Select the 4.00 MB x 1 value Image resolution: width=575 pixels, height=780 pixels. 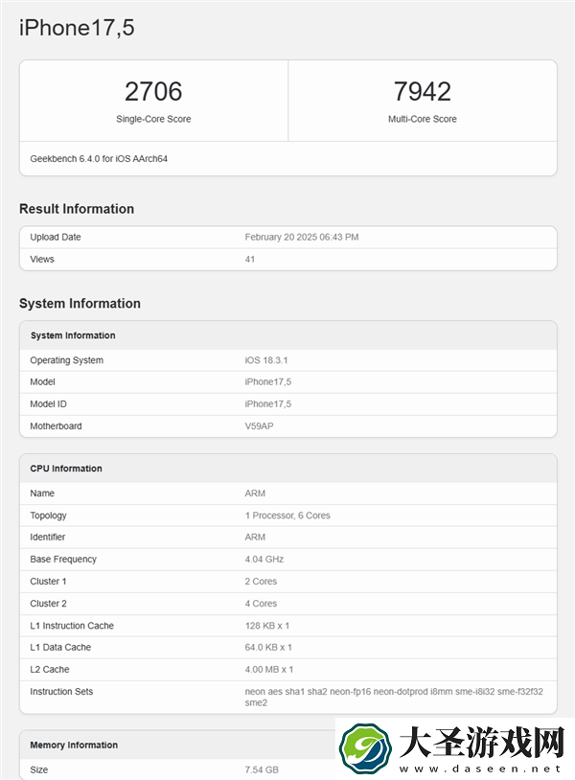tap(269, 670)
